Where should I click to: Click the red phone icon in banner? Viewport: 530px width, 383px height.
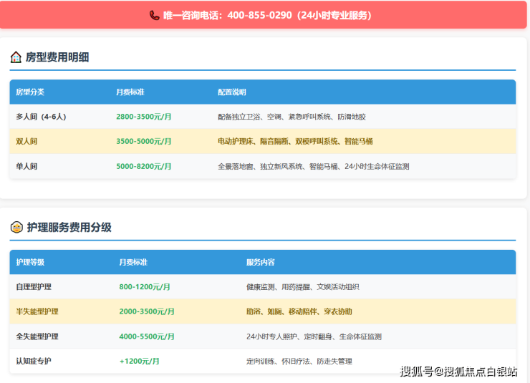pyautogui.click(x=155, y=15)
